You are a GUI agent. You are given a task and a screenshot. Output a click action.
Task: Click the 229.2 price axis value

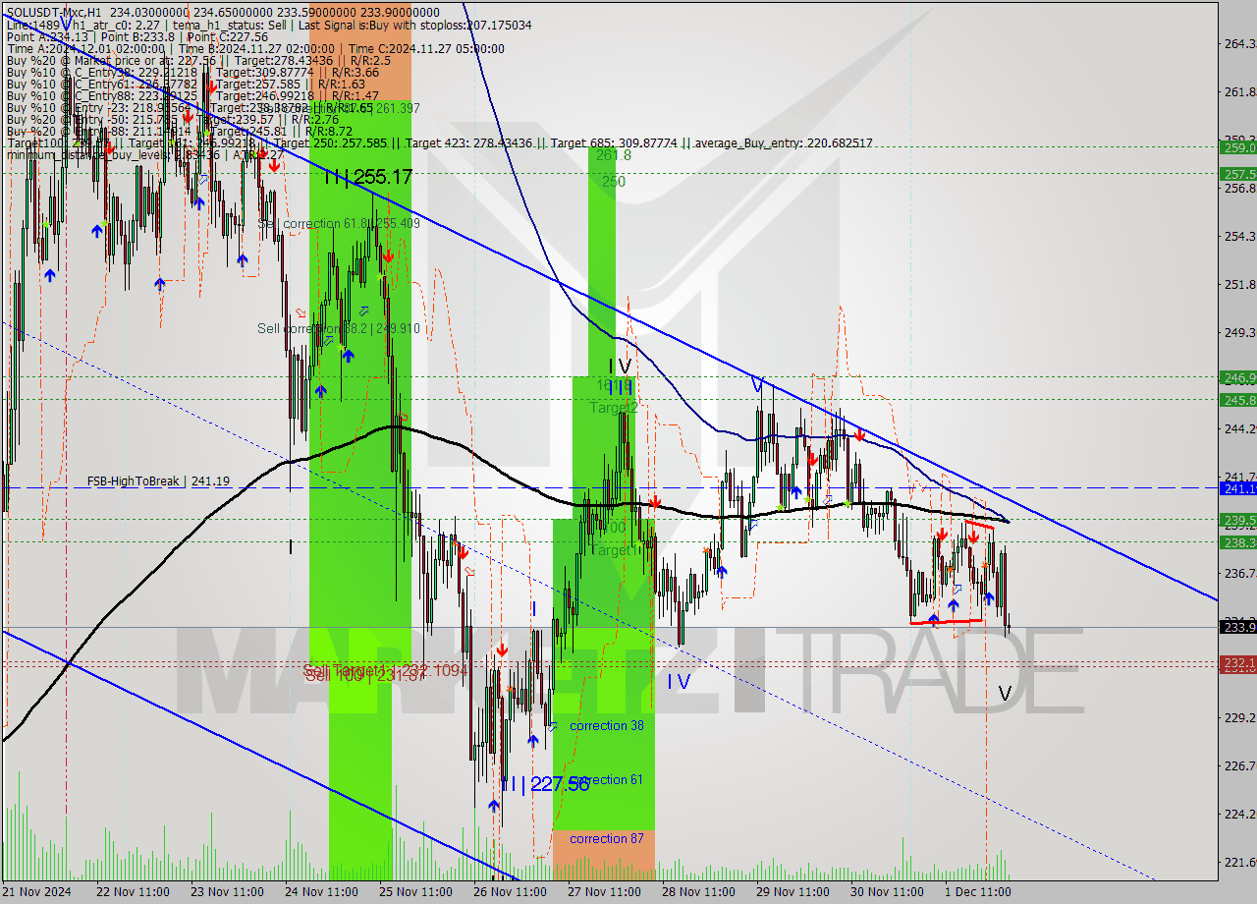click(1240, 717)
